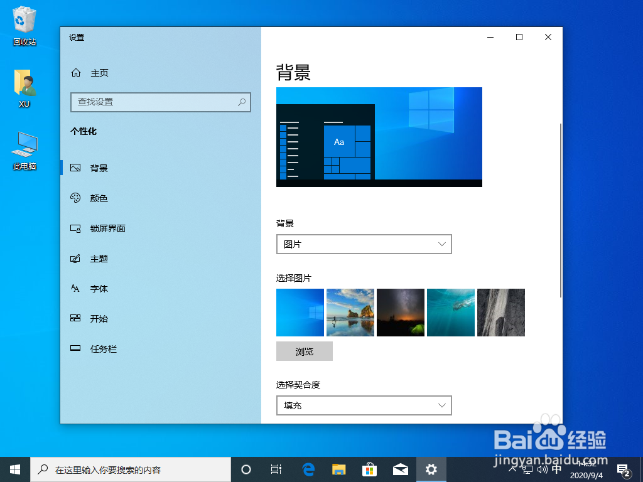Open Microsoft Store from the taskbar
The width and height of the screenshot is (643, 482).
click(369, 469)
